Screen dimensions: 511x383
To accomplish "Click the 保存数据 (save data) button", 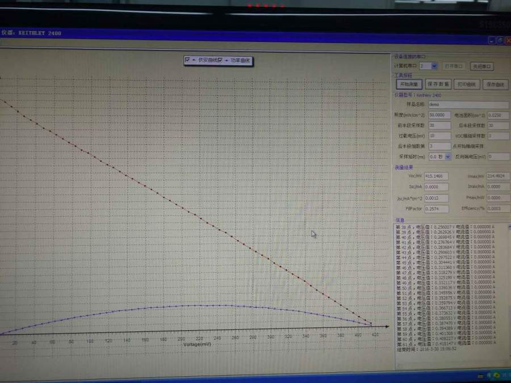I will tap(438, 84).
